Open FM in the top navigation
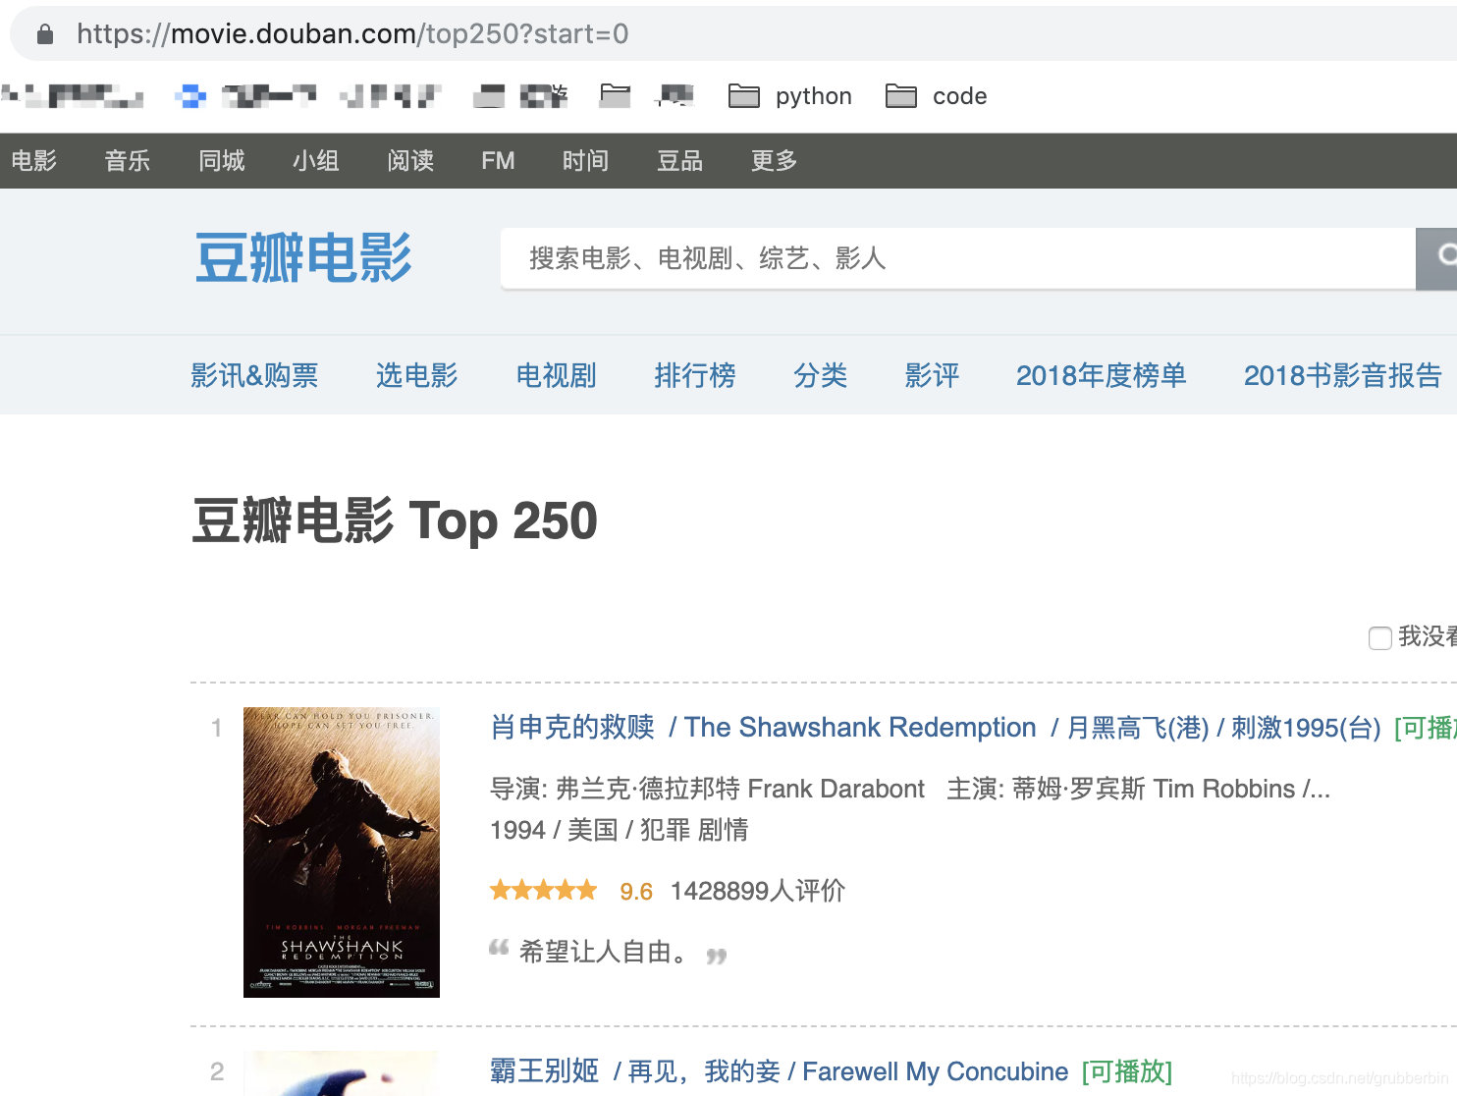 coord(498,161)
